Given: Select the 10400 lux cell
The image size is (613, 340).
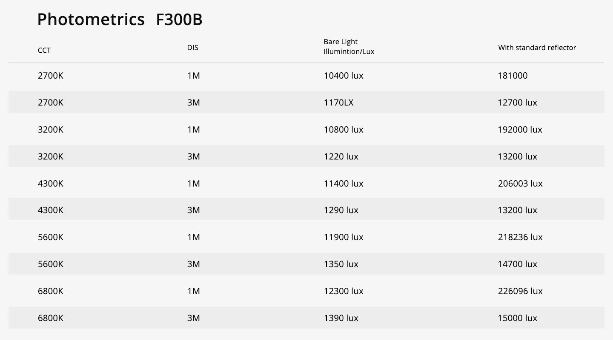Looking at the screenshot, I should click(x=344, y=76).
